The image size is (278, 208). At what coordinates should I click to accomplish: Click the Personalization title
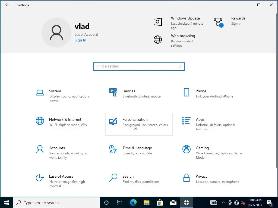click(135, 119)
